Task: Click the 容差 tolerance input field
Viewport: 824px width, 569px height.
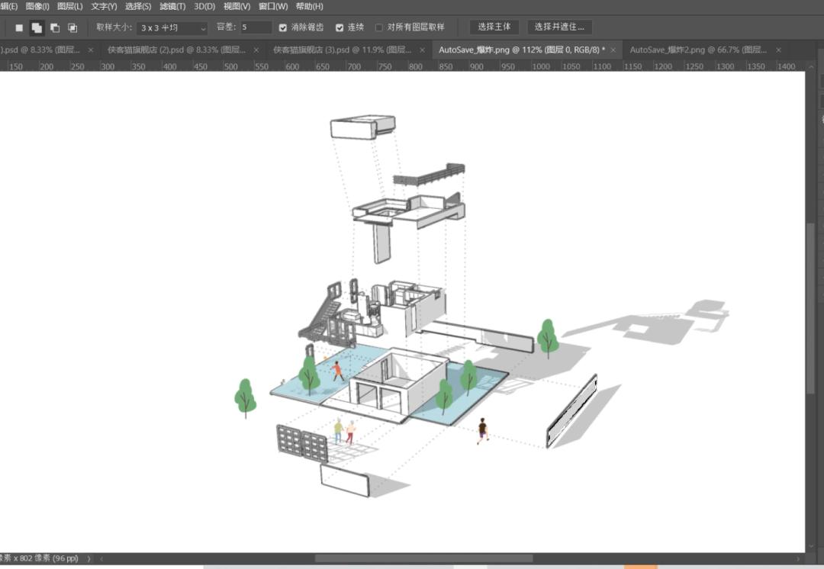Action: click(256, 27)
